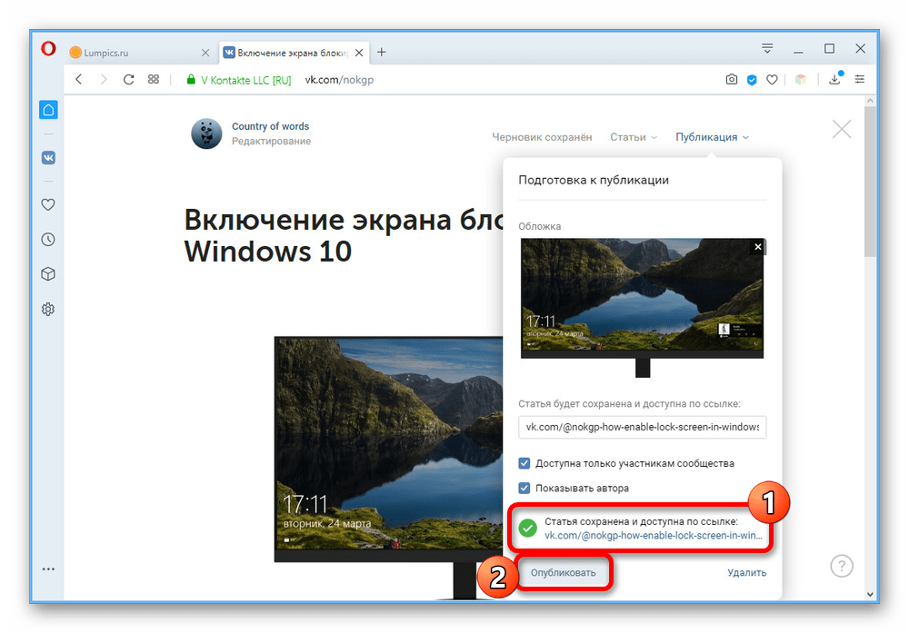Click the 'Удалить' link

point(746,573)
